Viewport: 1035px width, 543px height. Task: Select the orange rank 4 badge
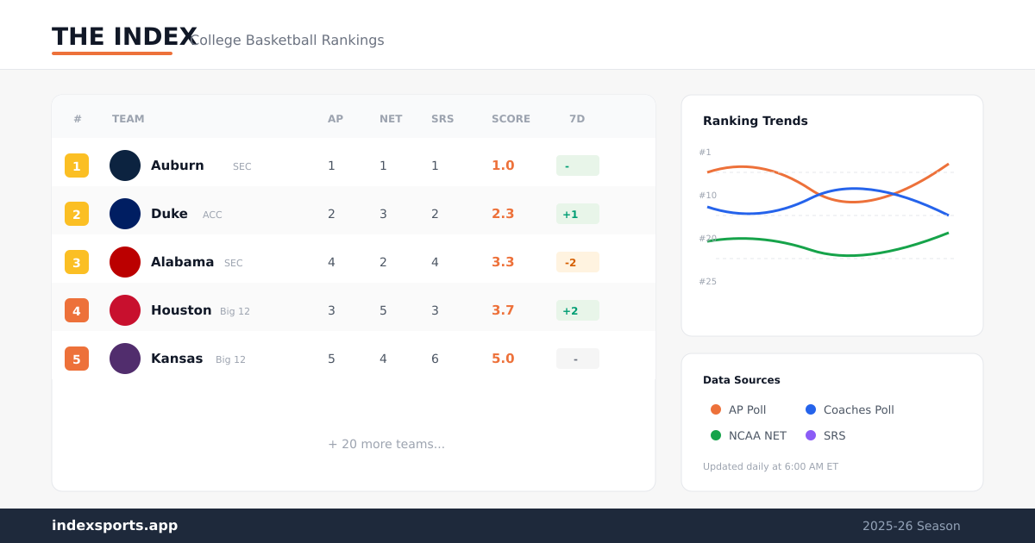click(x=77, y=310)
